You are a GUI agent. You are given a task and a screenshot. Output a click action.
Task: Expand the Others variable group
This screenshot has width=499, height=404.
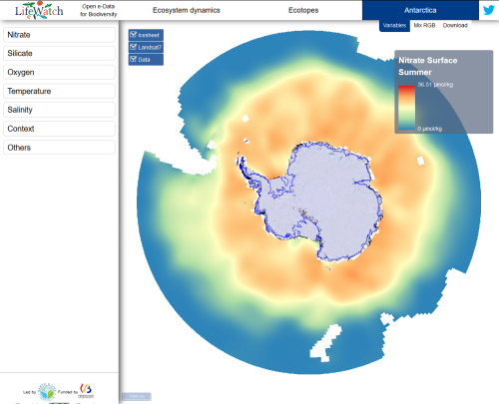(59, 148)
